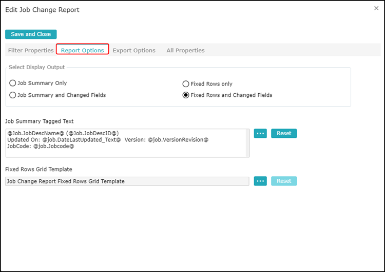This screenshot has width=385, height=272.
Task: Click the Select Display Output group label
Action: [x=36, y=67]
